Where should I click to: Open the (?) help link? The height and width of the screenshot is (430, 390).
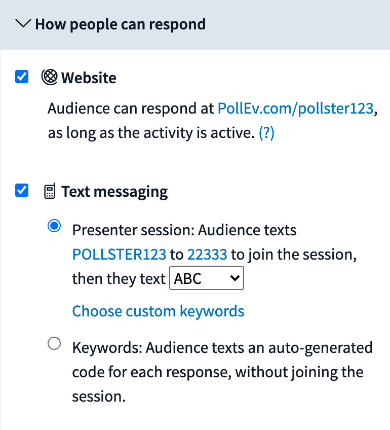pyautogui.click(x=266, y=133)
